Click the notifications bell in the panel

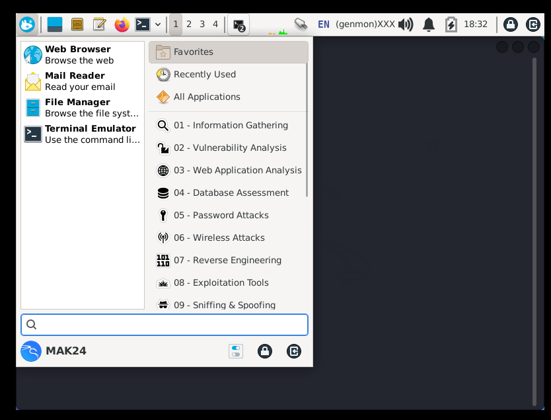click(428, 24)
